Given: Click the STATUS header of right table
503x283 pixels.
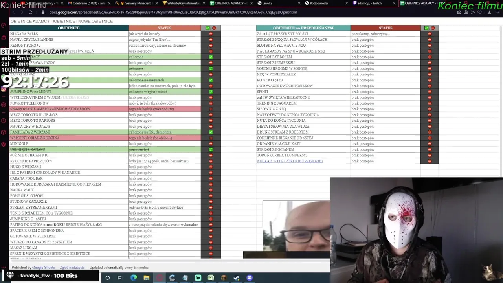Looking at the screenshot, I should click(386, 28).
